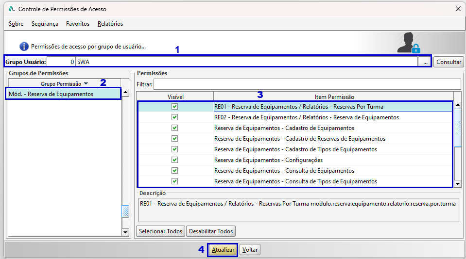Click the permission groups scrollbar thumb
The image size is (466, 259).
coord(125,211)
